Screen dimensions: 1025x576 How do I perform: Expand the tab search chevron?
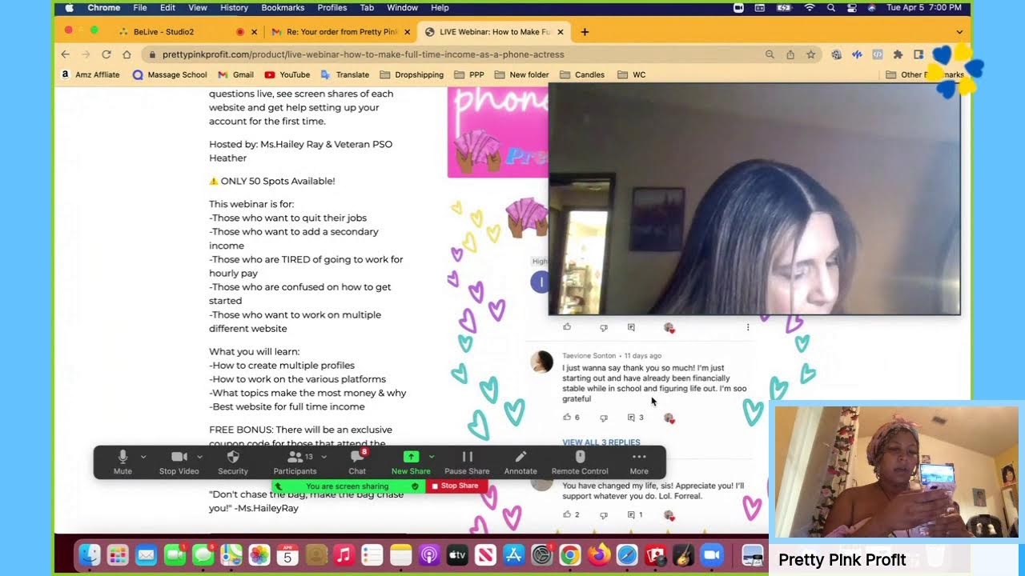pyautogui.click(x=959, y=32)
